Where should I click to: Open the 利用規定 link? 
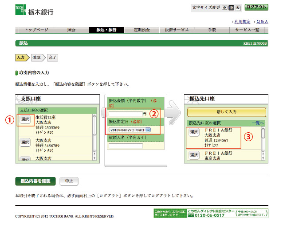click(x=242, y=21)
